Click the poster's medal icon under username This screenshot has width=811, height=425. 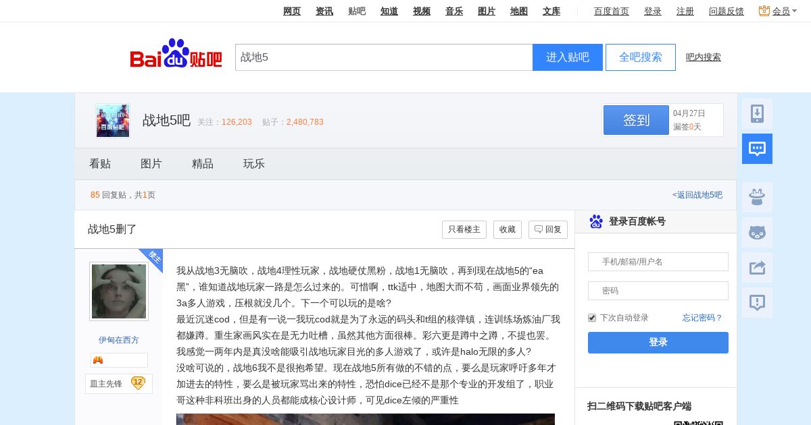[98, 360]
